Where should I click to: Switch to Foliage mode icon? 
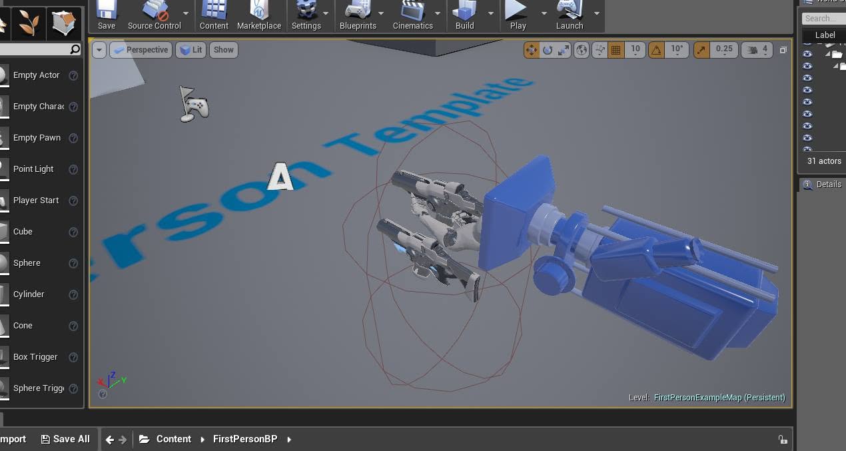(x=28, y=23)
